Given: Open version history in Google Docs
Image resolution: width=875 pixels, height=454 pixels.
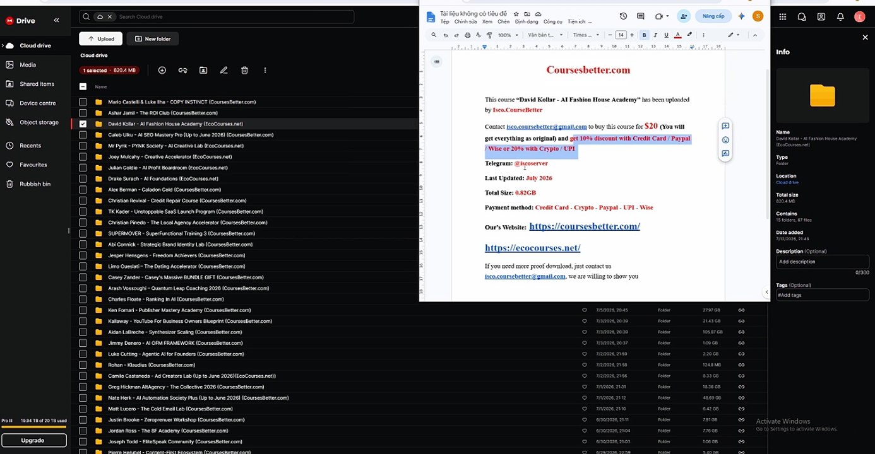Looking at the screenshot, I should click(623, 16).
